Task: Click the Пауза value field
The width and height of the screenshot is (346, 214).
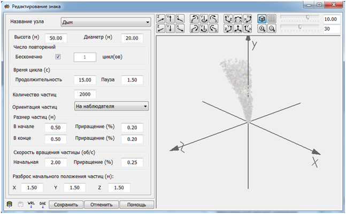Action: click(x=132, y=80)
